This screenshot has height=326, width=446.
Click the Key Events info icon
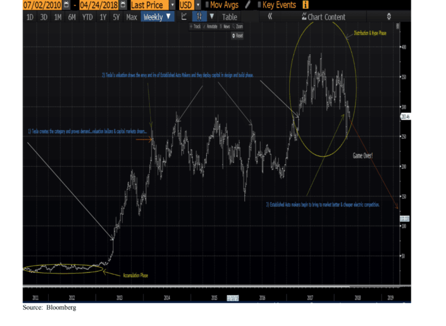305,5
